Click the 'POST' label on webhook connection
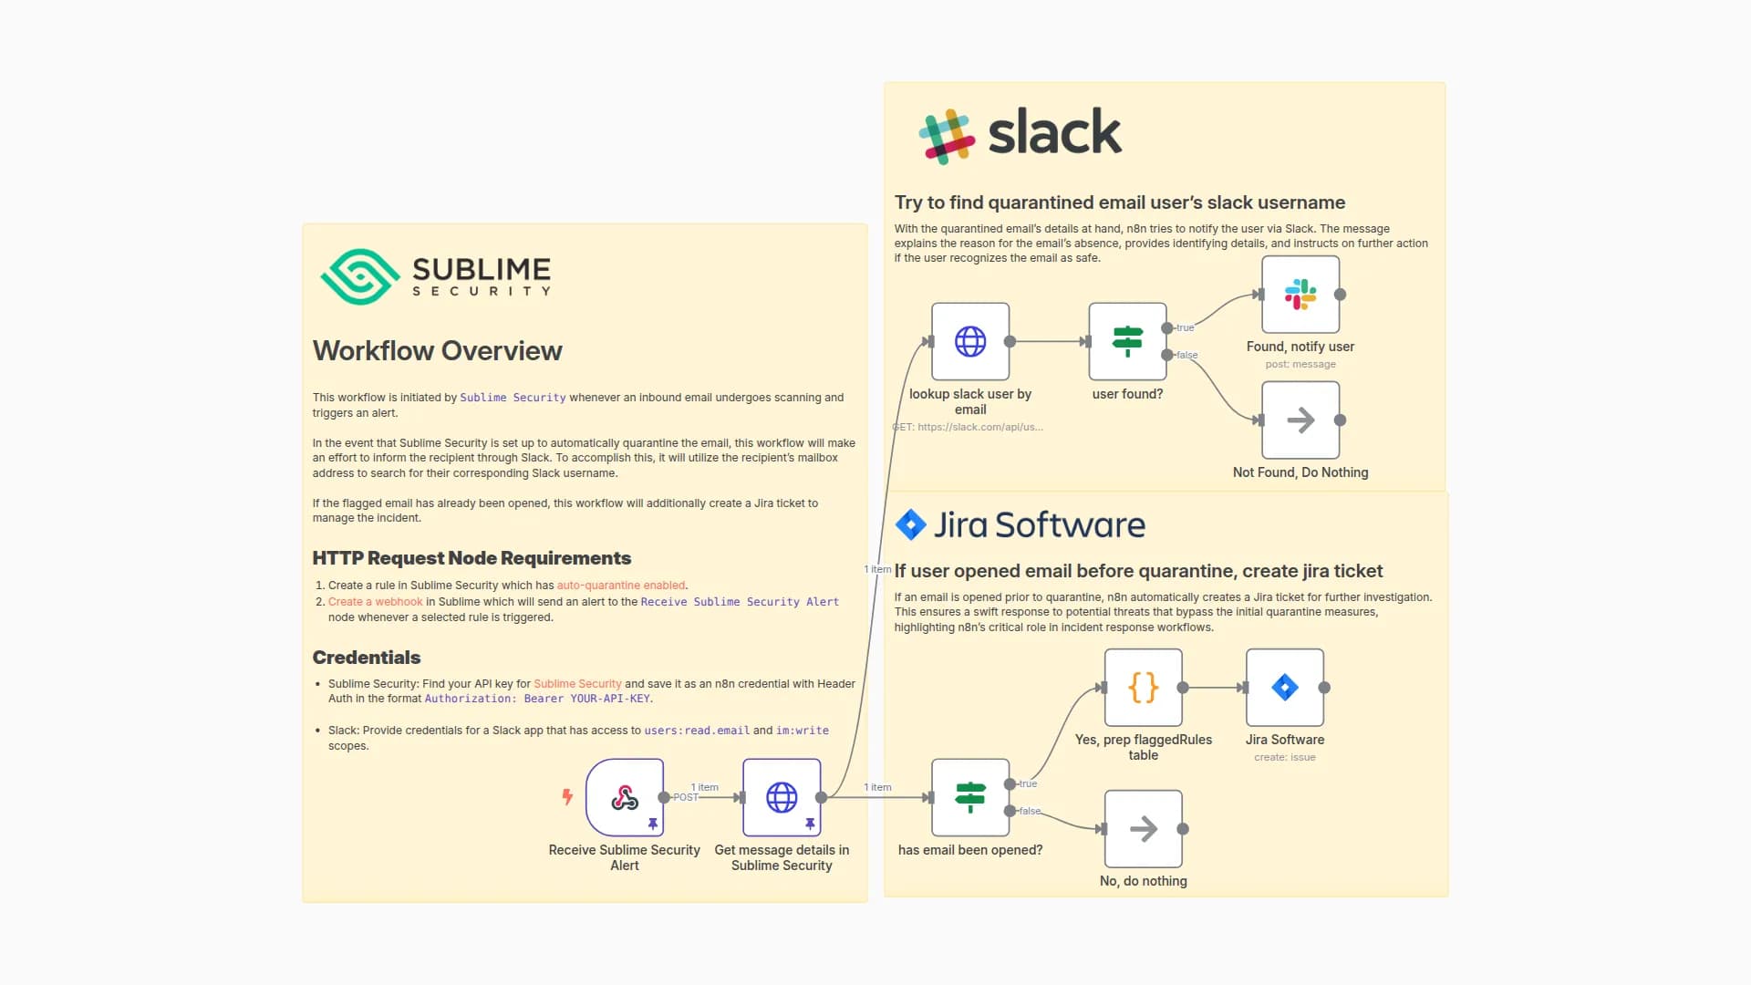Viewport: 1751px width, 985px height. [x=685, y=797]
